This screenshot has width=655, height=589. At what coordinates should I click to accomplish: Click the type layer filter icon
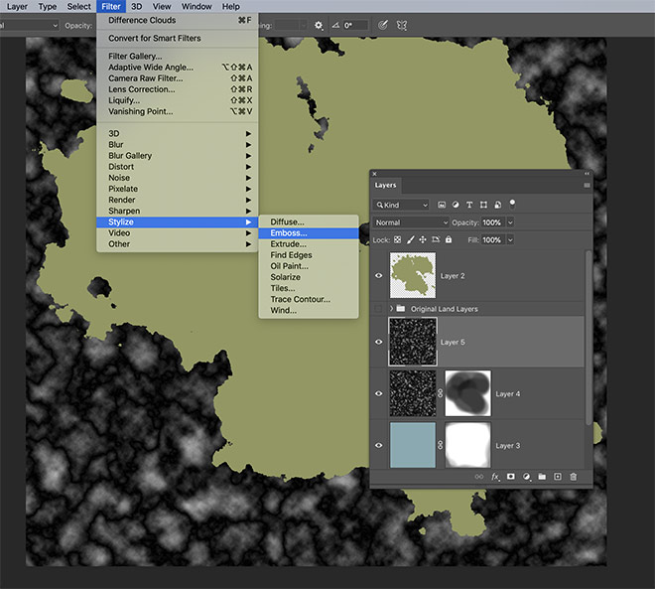(x=469, y=205)
